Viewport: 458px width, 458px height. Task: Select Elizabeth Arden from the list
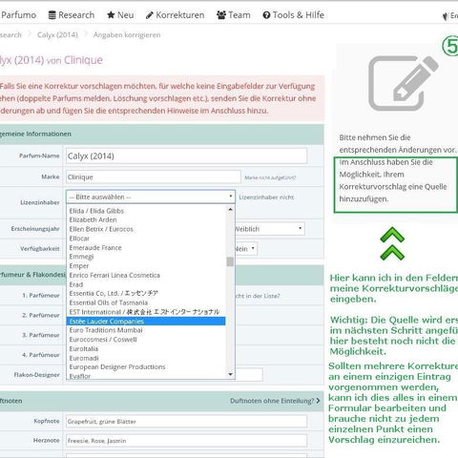[x=146, y=219]
